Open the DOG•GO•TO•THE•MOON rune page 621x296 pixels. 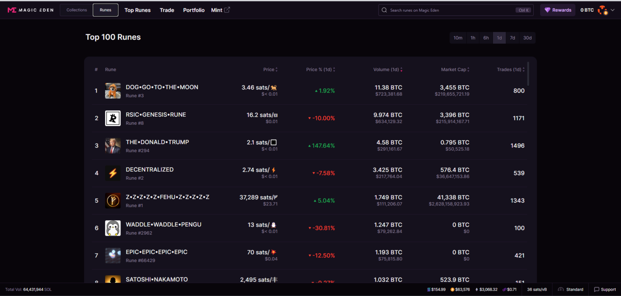point(162,87)
